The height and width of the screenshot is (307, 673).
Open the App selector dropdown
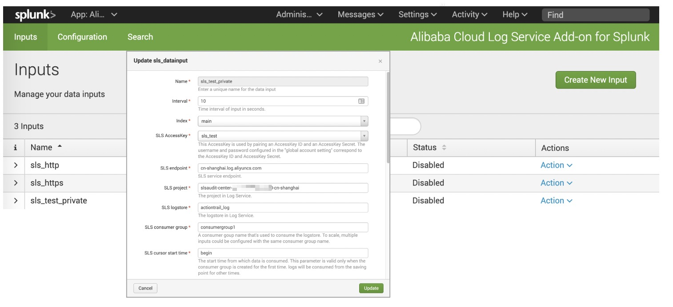tap(94, 15)
